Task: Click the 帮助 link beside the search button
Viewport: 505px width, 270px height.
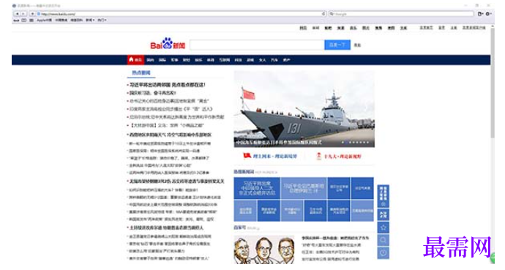Action: (357, 45)
